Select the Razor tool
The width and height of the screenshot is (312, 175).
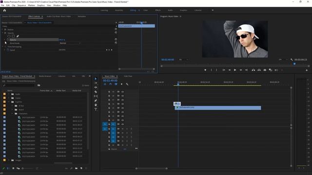(96, 92)
